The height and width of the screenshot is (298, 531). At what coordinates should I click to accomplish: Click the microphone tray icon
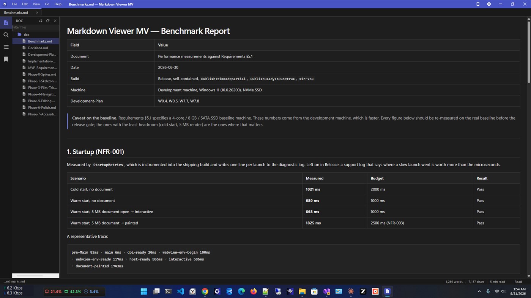[x=488, y=292]
